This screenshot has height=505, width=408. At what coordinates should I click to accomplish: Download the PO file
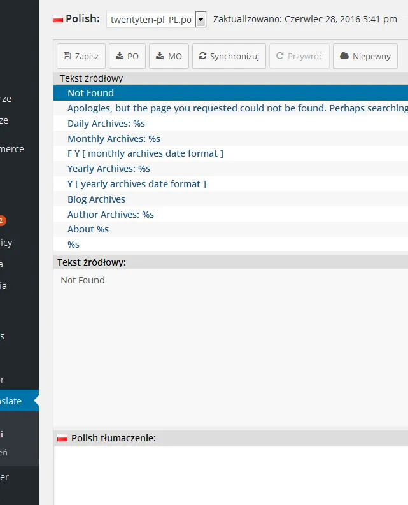(x=127, y=56)
